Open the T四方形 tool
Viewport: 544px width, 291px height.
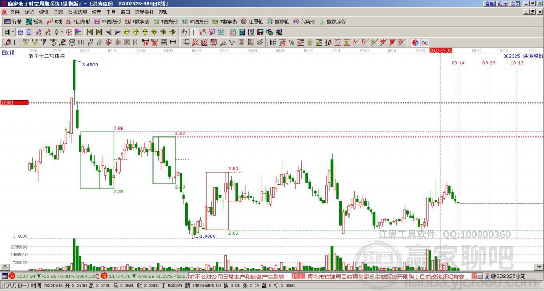click(x=166, y=21)
